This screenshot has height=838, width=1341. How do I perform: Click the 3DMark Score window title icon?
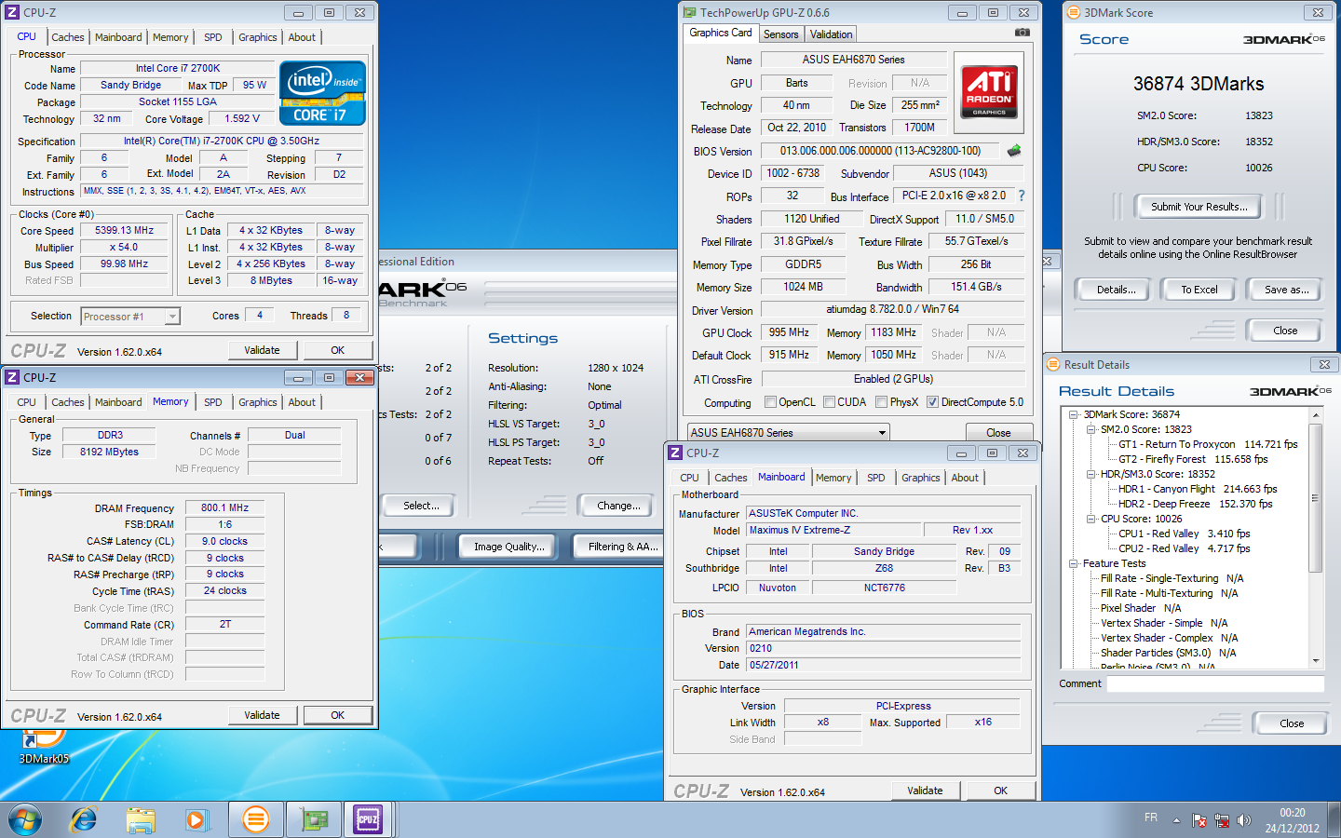coord(1074,12)
